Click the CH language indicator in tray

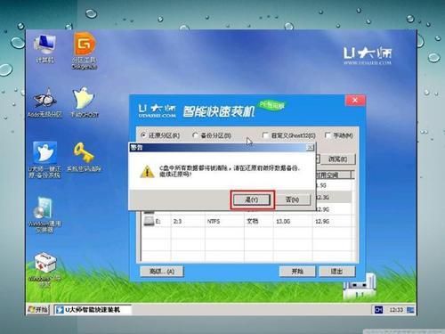coord(378,310)
